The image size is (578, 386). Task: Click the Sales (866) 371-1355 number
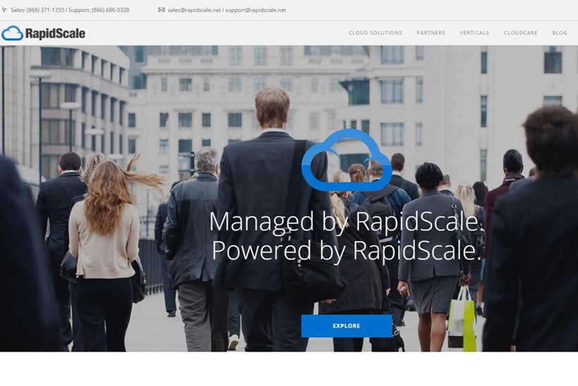(37, 10)
